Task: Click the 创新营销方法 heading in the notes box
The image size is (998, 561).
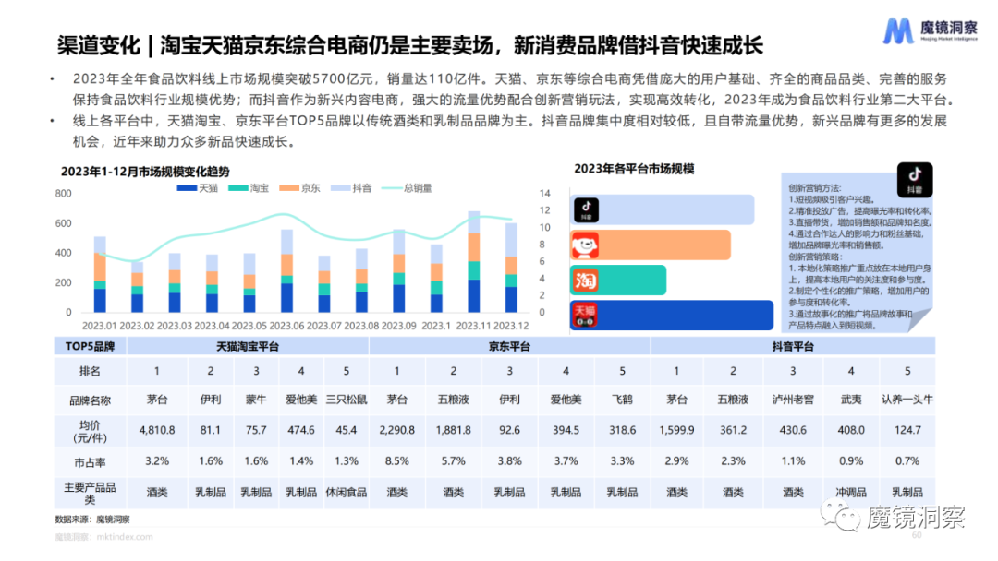Action: tap(814, 188)
